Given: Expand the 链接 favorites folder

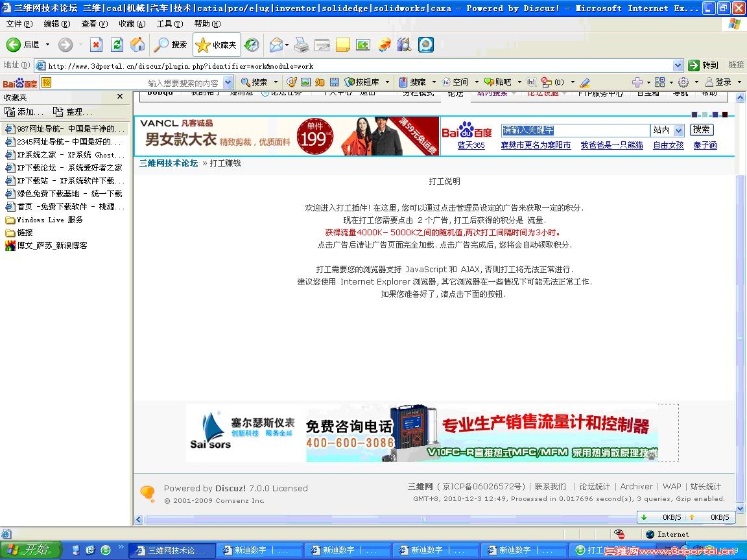Looking at the screenshot, I should tap(19, 233).
